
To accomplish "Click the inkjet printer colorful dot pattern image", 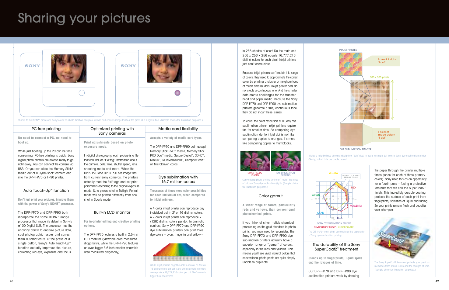I will click(351, 64).
